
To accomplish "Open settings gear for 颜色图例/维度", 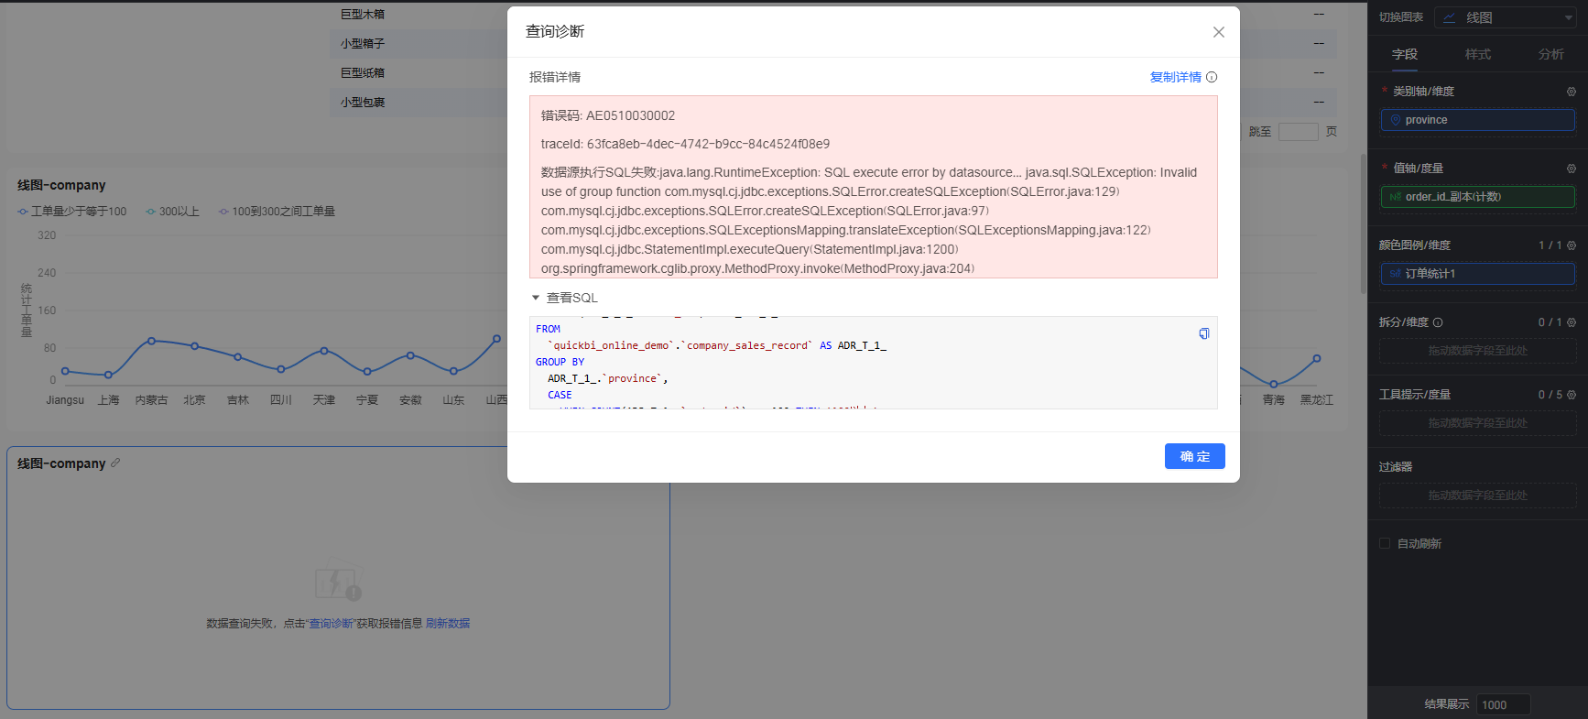I will (1572, 245).
